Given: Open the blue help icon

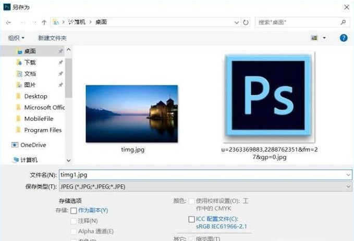Looking at the screenshot, I should (344, 37).
